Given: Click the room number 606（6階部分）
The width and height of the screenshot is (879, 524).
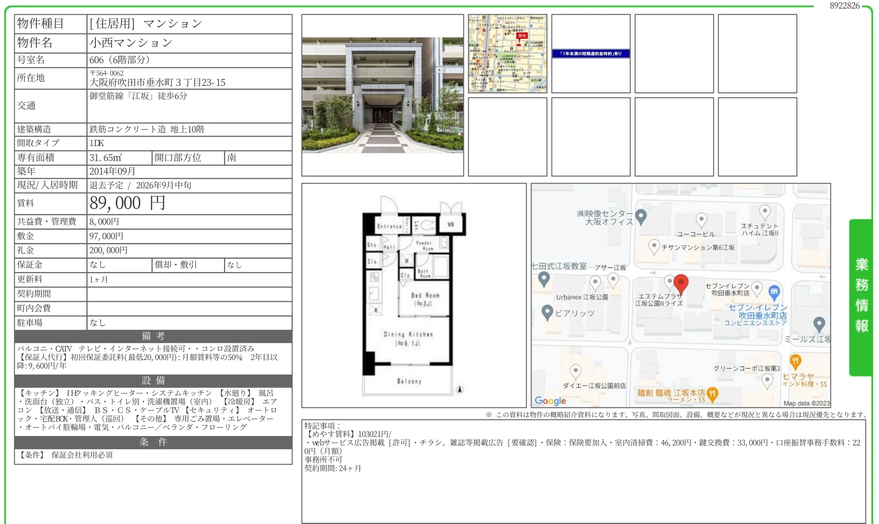Looking at the screenshot, I should 120,60.
